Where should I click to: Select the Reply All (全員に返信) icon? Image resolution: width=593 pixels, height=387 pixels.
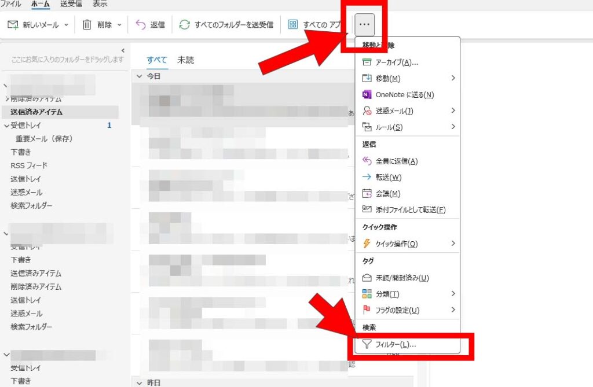point(367,161)
